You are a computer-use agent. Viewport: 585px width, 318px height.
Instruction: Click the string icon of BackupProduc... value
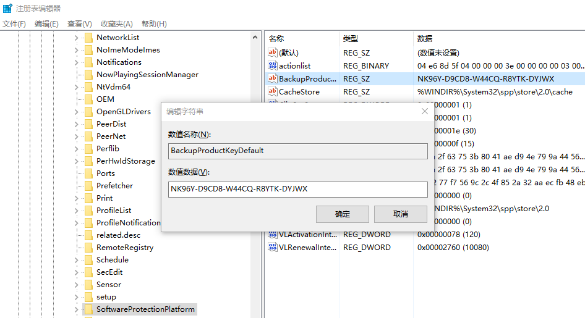pos(273,78)
